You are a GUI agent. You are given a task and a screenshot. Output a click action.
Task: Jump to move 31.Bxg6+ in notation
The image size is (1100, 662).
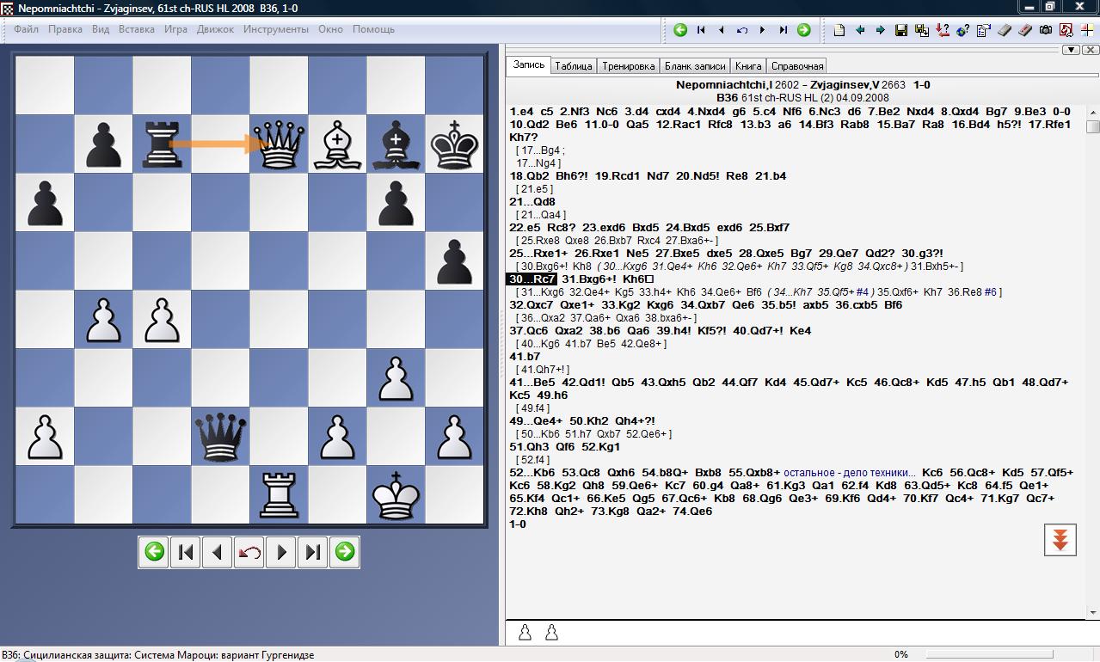589,279
